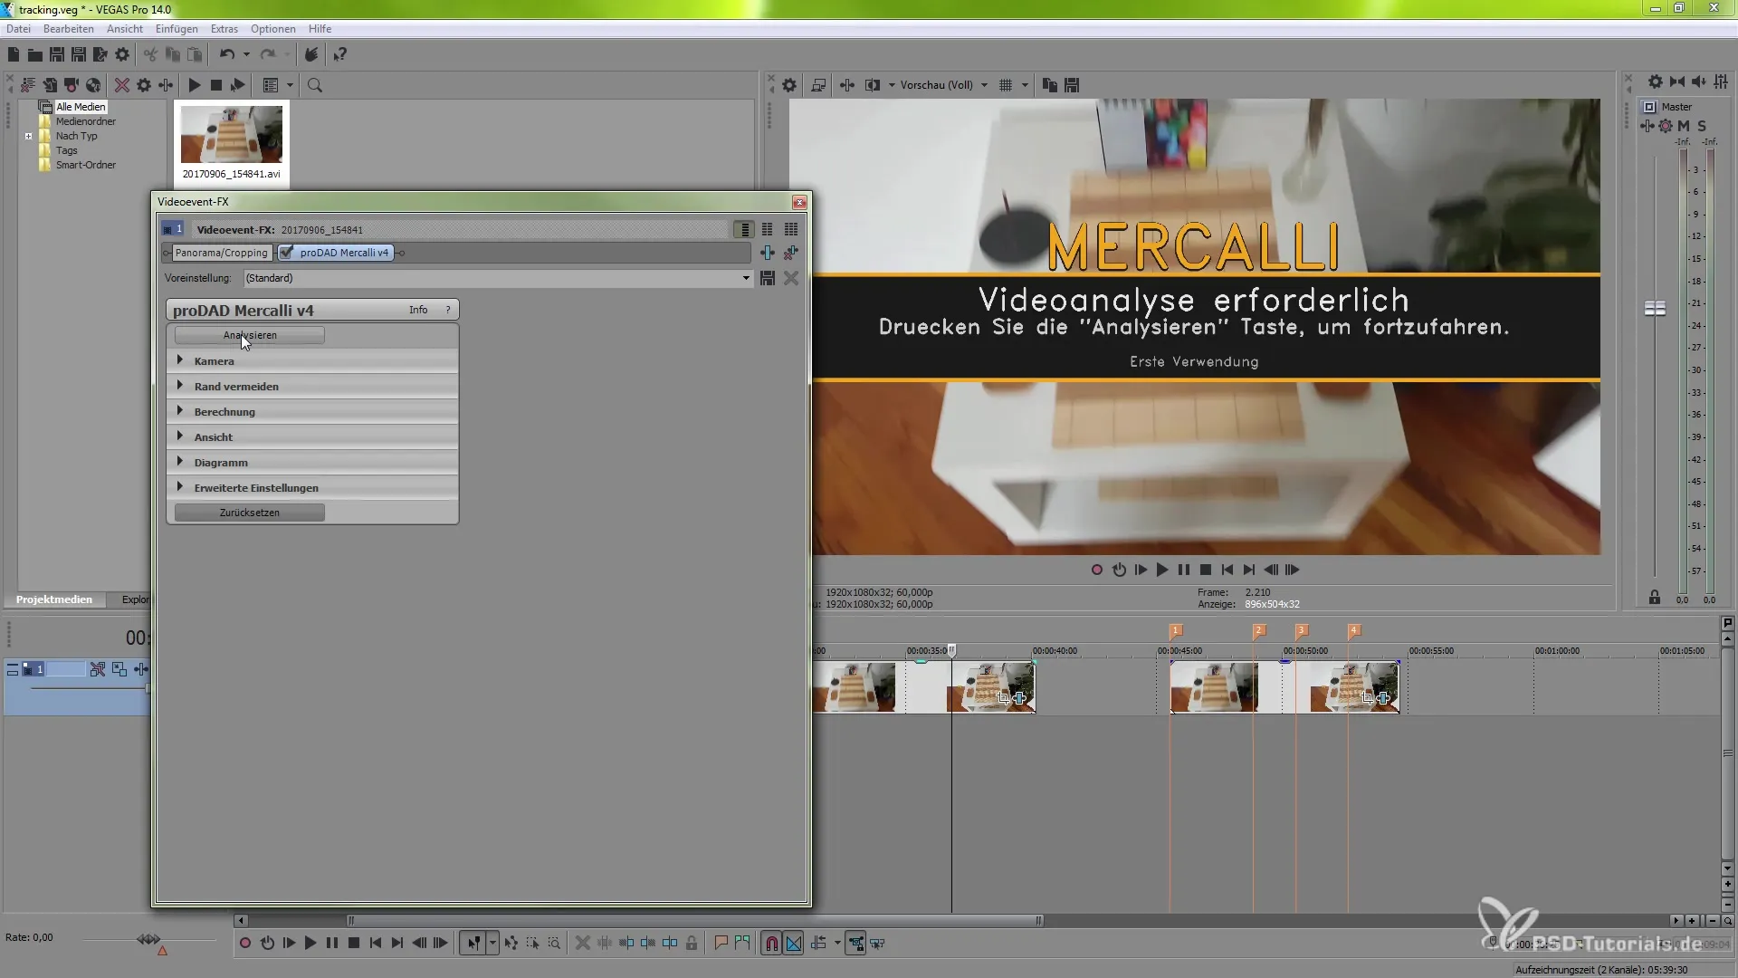Open the preview window settings gear
The width and height of the screenshot is (1738, 978).
pyautogui.click(x=789, y=85)
